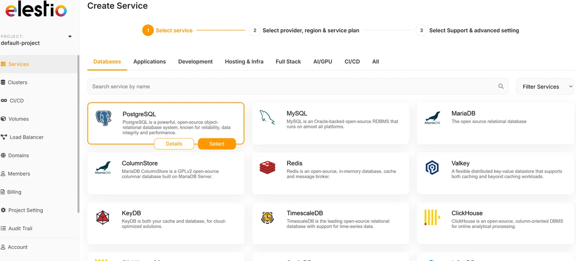Click the Valkey card title
This screenshot has height=261, width=576.
pyautogui.click(x=460, y=163)
